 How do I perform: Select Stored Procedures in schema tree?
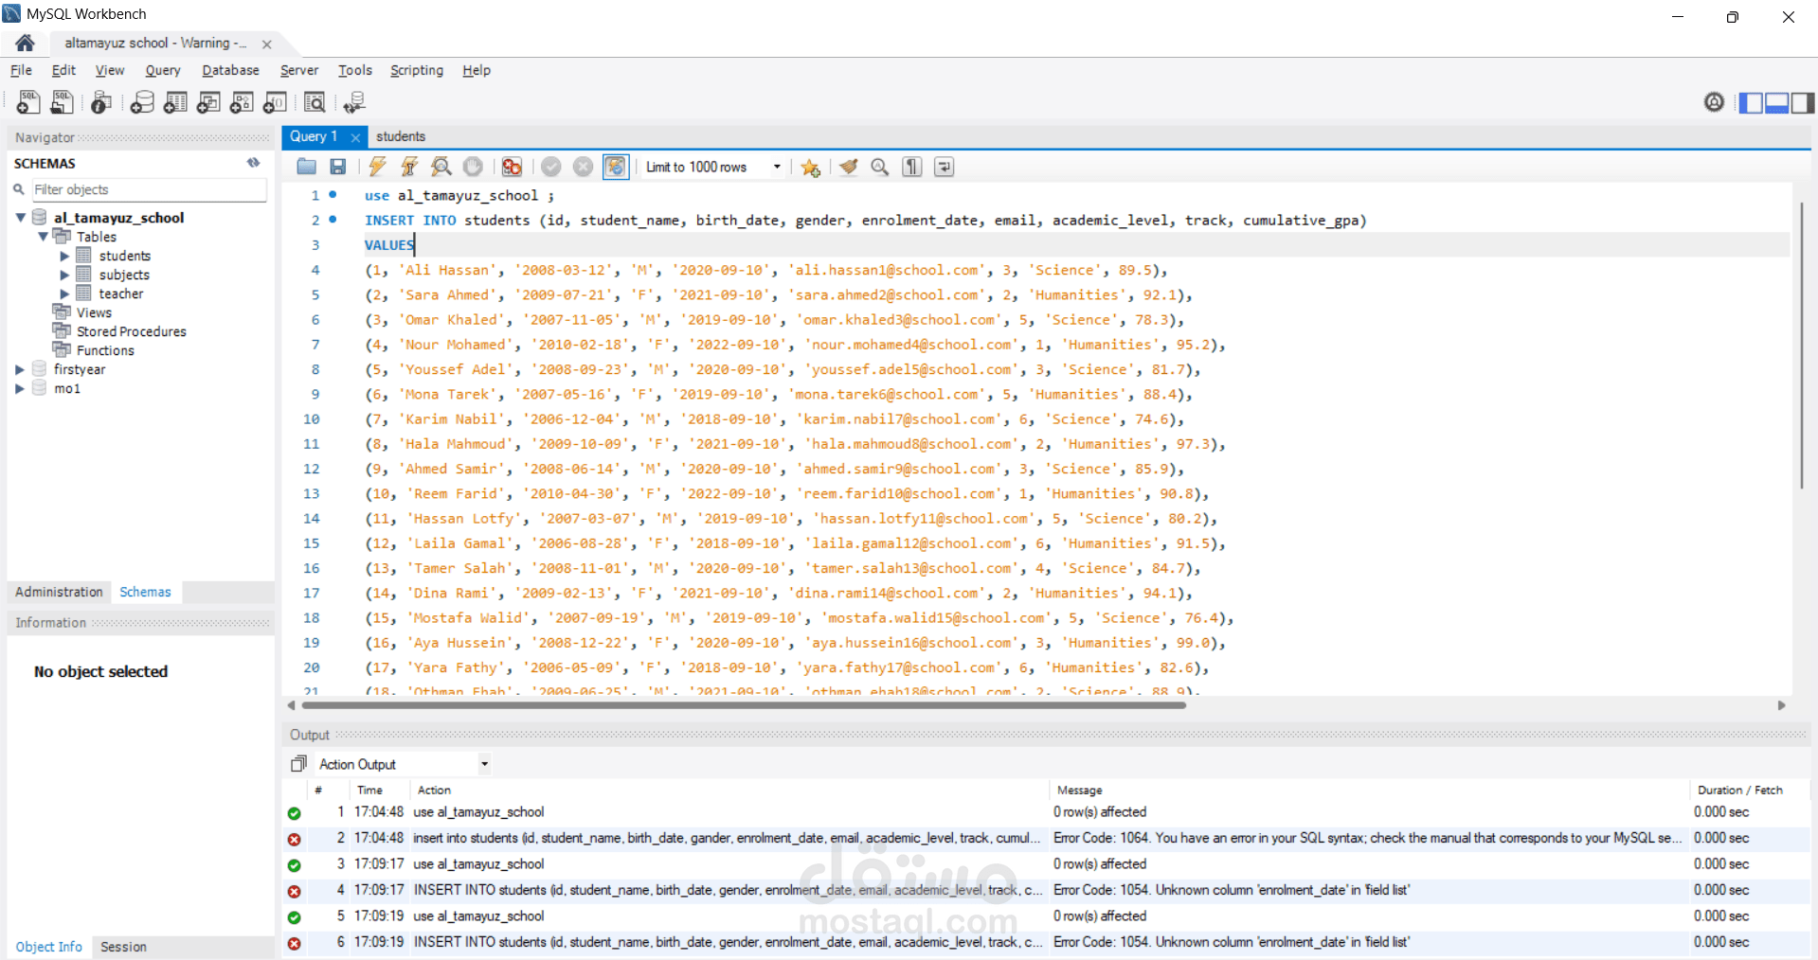click(x=132, y=331)
